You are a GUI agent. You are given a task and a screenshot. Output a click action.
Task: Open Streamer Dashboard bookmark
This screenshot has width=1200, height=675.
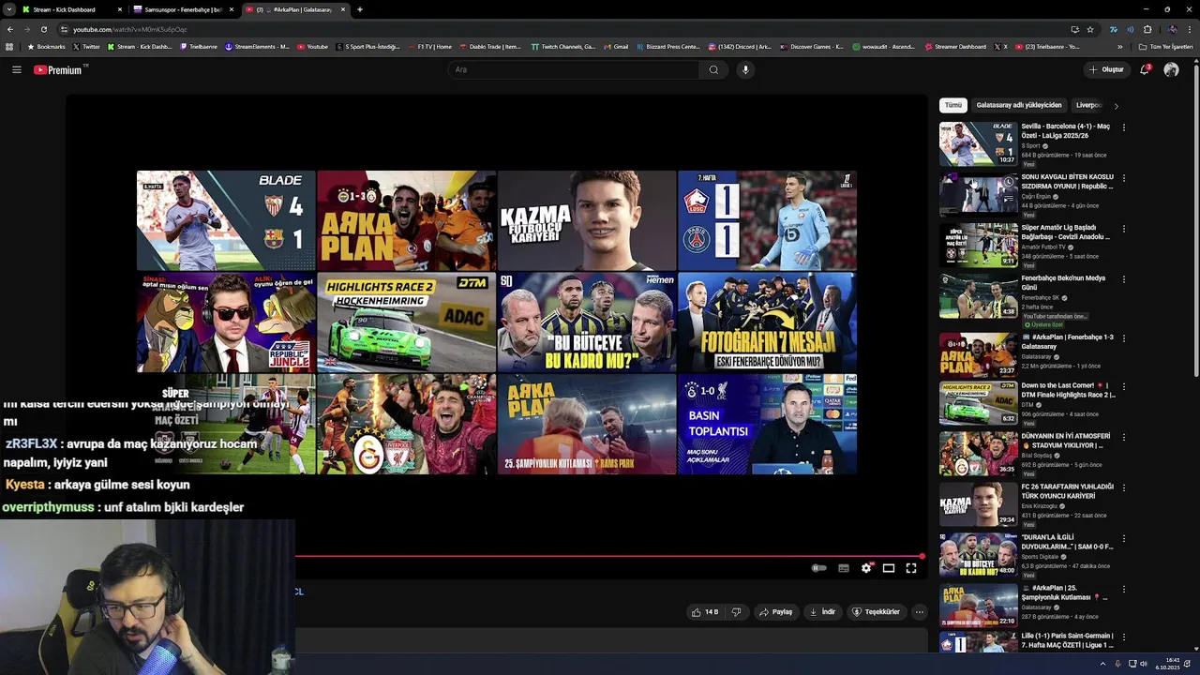(x=956, y=47)
